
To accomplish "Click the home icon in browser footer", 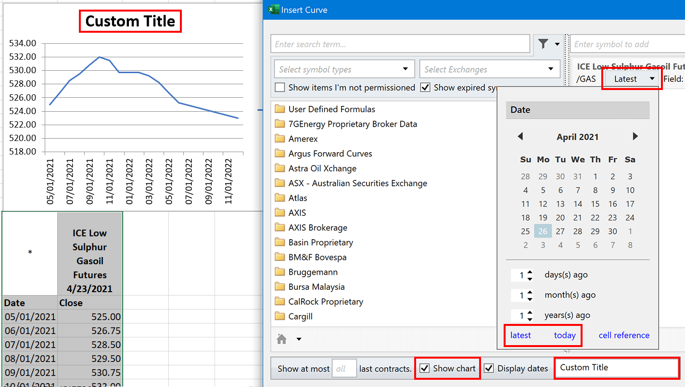I will (282, 339).
